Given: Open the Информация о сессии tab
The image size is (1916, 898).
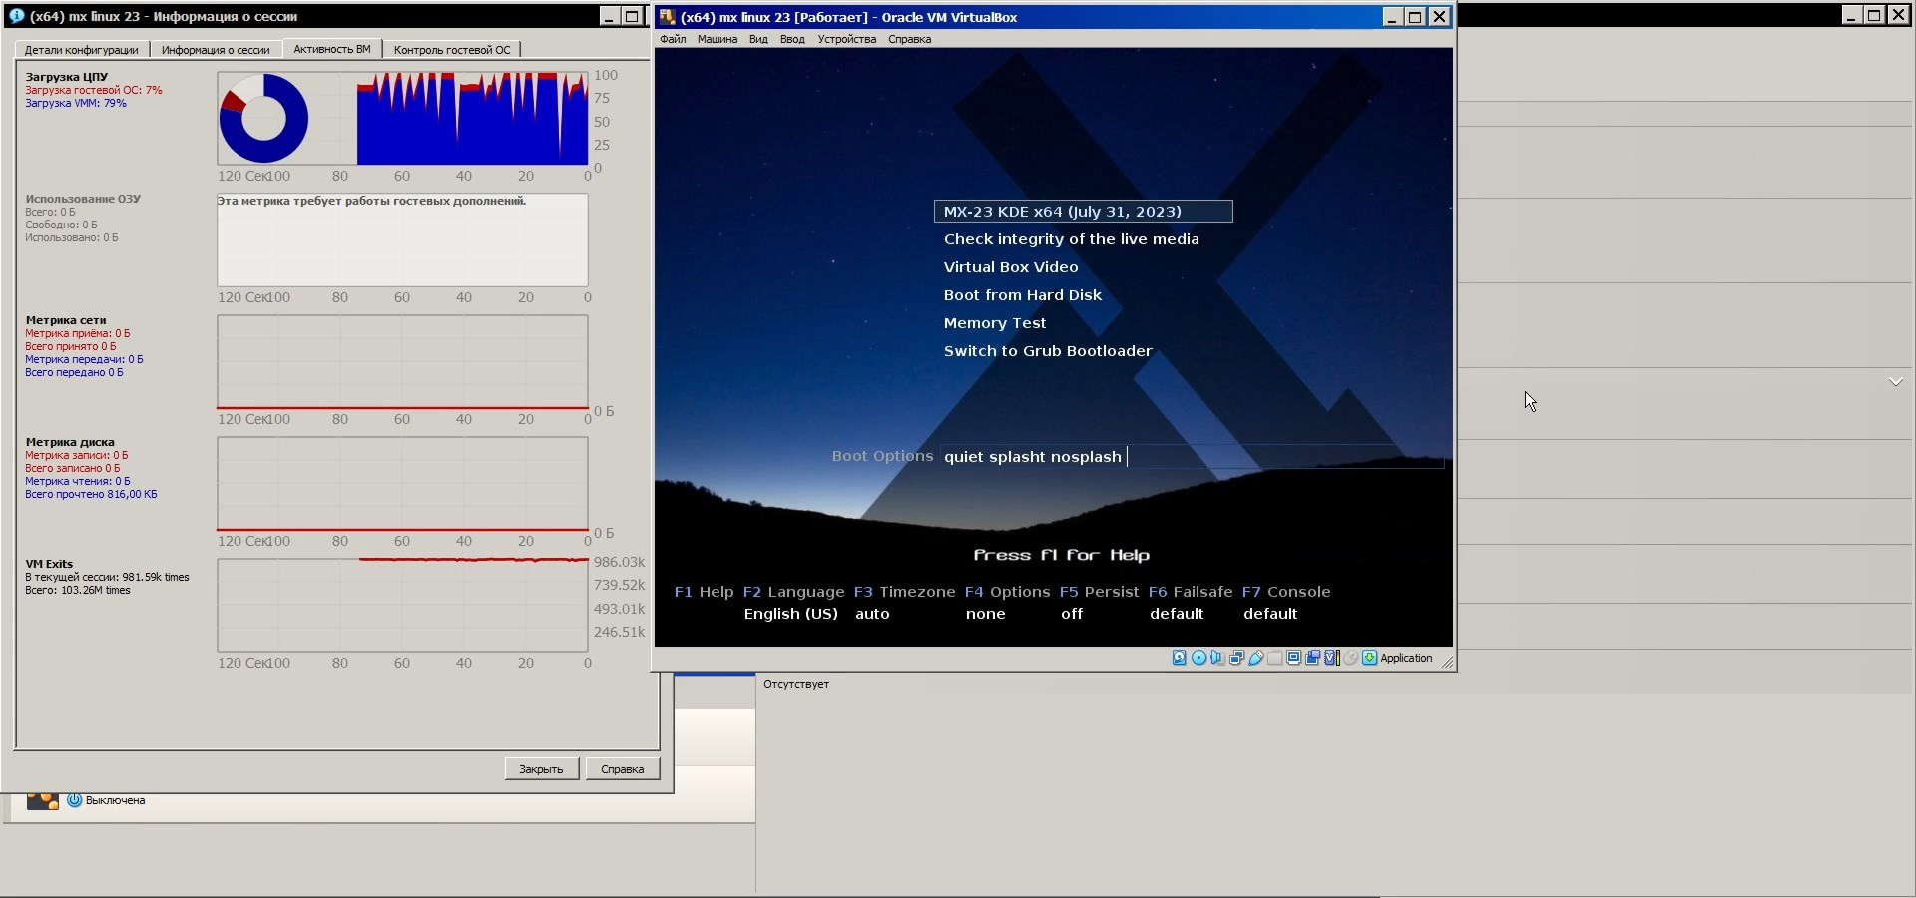Looking at the screenshot, I should point(216,50).
